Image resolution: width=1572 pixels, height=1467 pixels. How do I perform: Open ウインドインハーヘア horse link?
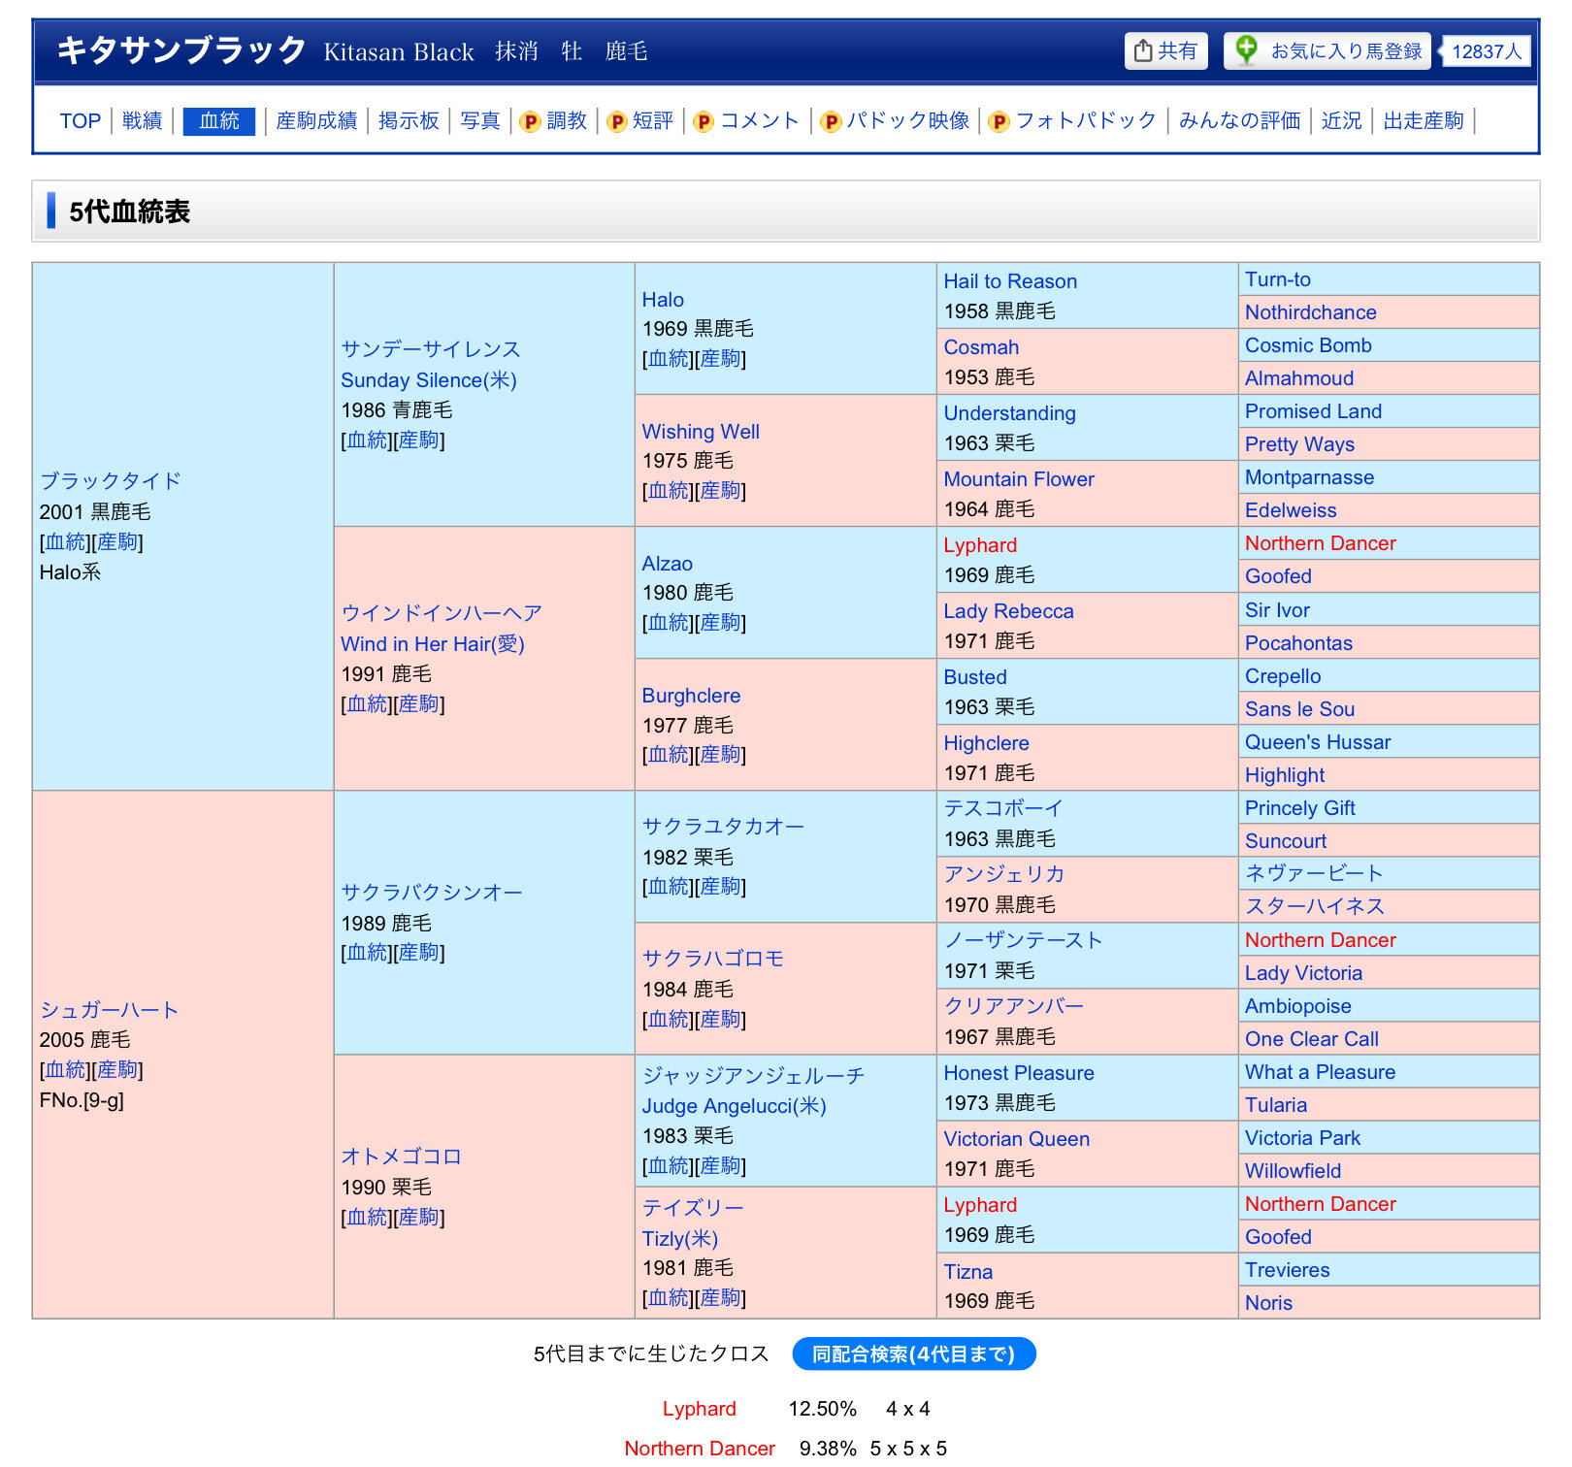[x=442, y=613]
